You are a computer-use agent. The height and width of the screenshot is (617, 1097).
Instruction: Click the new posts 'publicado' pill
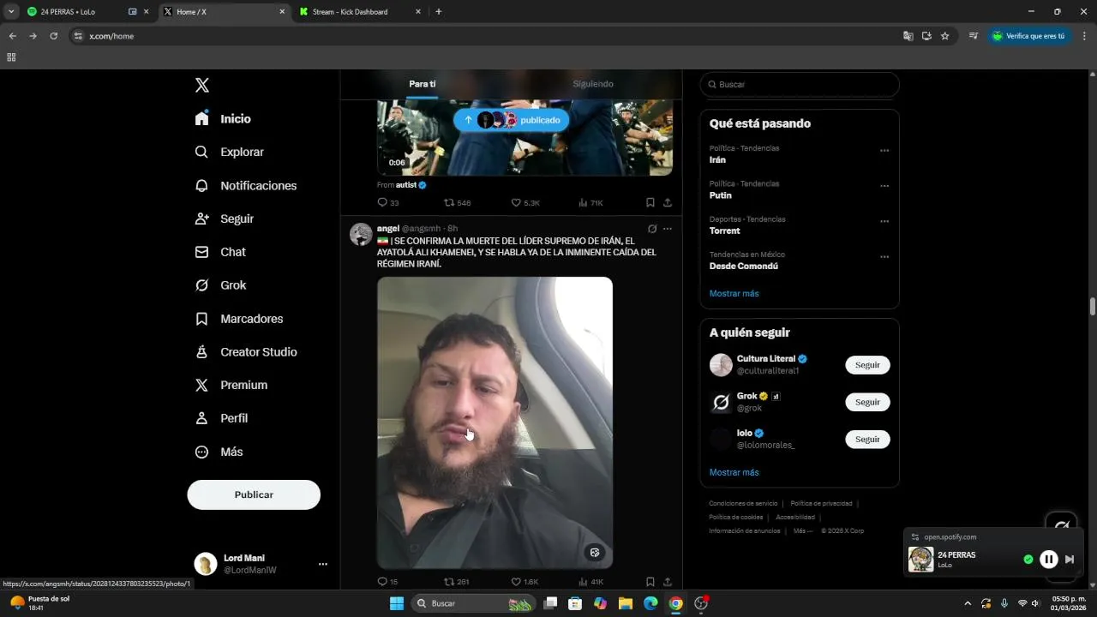coord(511,120)
